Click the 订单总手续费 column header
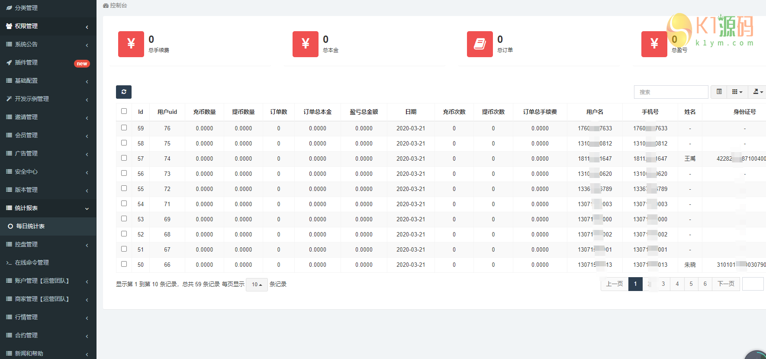 pyautogui.click(x=540, y=112)
